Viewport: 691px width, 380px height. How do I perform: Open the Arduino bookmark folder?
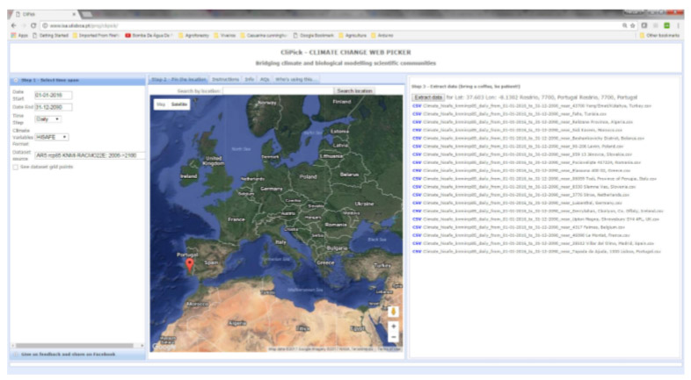coord(382,35)
